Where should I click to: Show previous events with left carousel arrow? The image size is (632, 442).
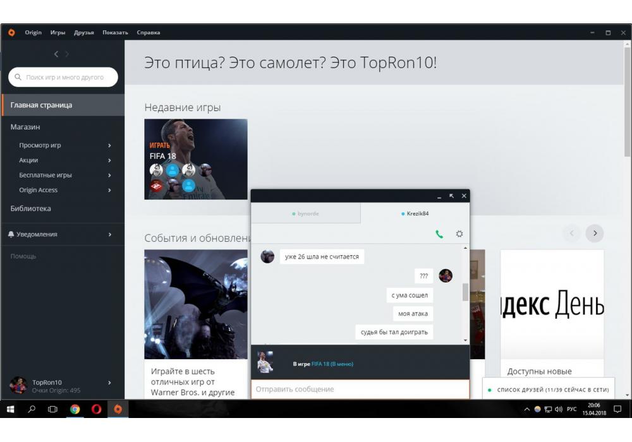click(571, 233)
